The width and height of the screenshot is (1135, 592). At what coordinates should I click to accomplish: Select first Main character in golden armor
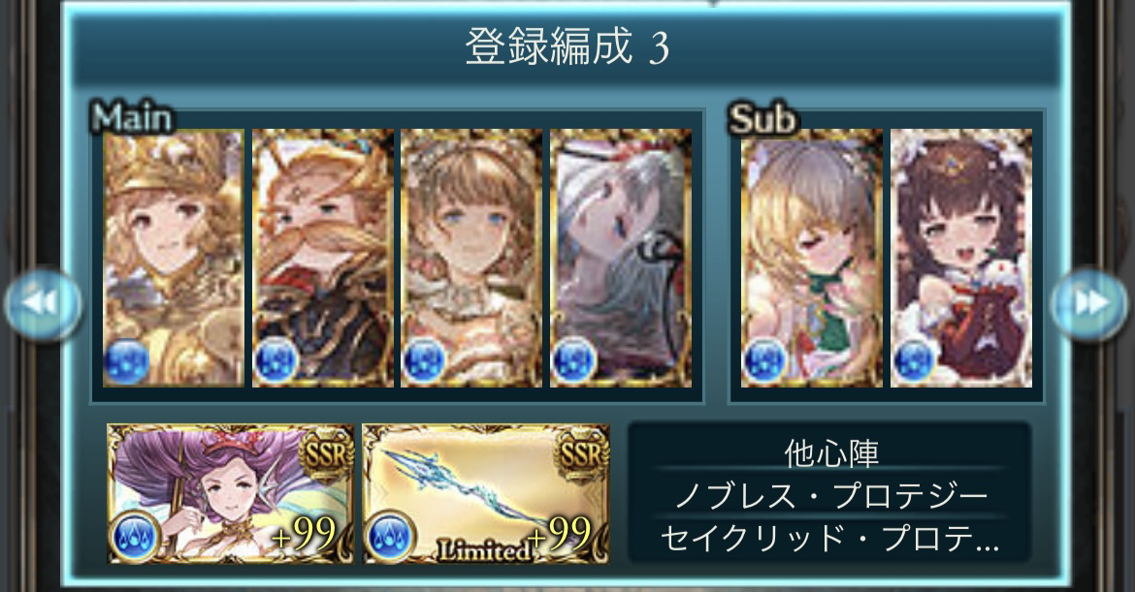click(x=174, y=258)
